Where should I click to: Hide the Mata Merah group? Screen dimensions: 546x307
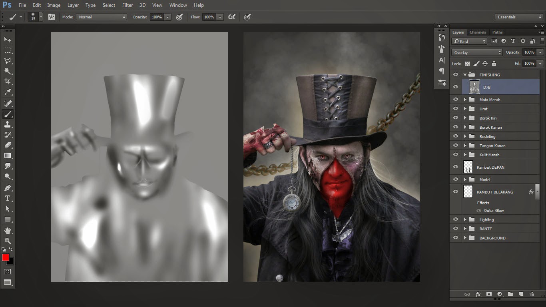pyautogui.click(x=456, y=100)
